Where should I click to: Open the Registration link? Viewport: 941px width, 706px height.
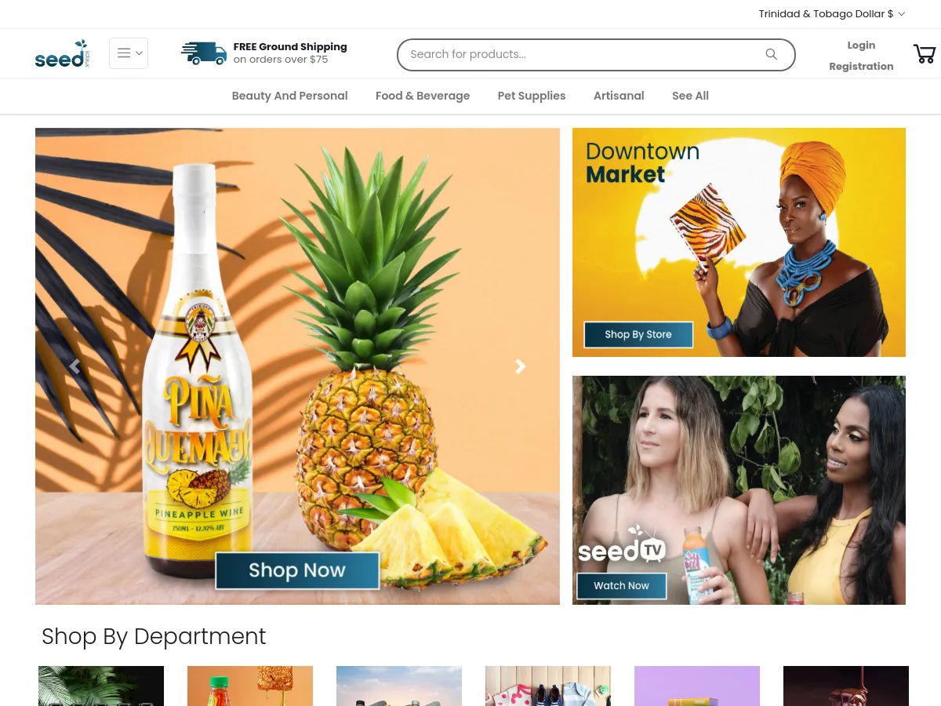click(x=861, y=67)
